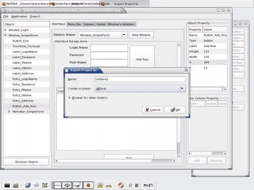Open the Application menu

point(19,16)
